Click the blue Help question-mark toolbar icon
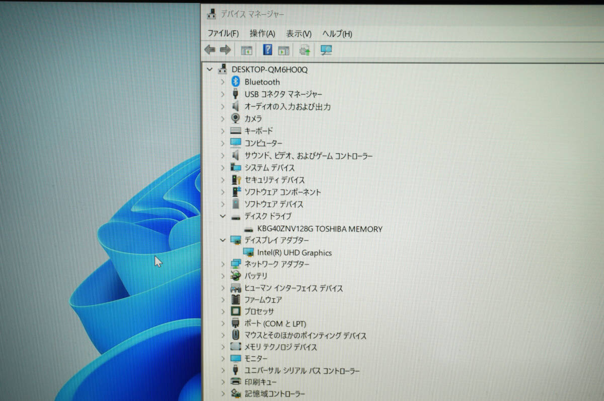 (268, 50)
